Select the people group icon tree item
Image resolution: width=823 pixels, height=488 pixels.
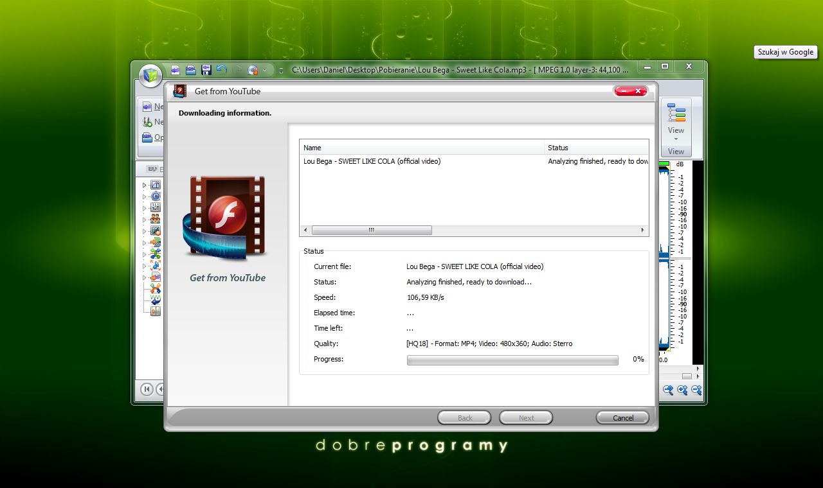coord(155,219)
